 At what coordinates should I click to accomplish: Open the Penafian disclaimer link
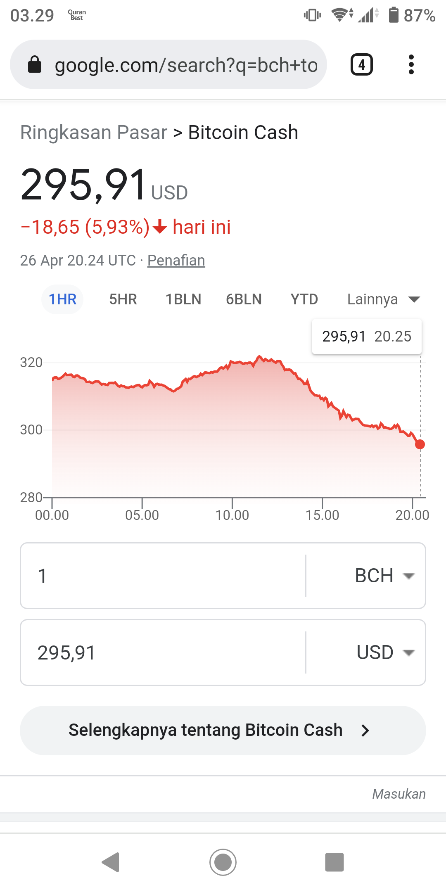tap(176, 261)
